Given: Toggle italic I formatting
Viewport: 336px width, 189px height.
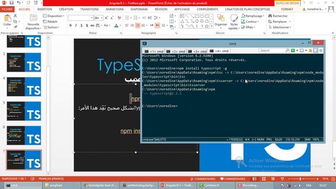Looking at the screenshot, I should (x=76, y=25).
